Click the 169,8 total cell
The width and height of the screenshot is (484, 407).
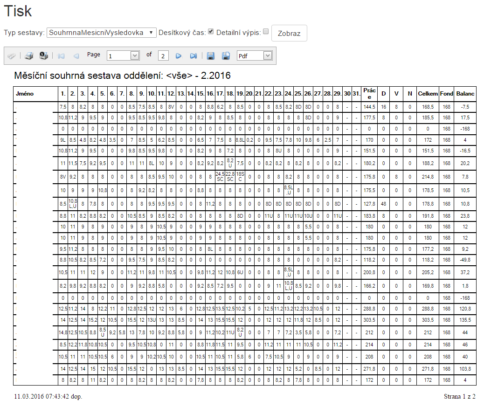point(428,286)
